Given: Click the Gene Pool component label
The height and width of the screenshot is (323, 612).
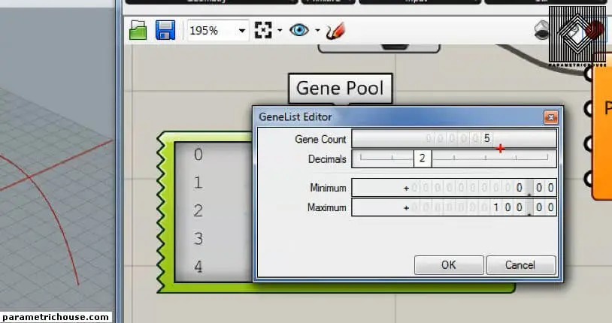Looking at the screenshot, I should pyautogui.click(x=340, y=89).
